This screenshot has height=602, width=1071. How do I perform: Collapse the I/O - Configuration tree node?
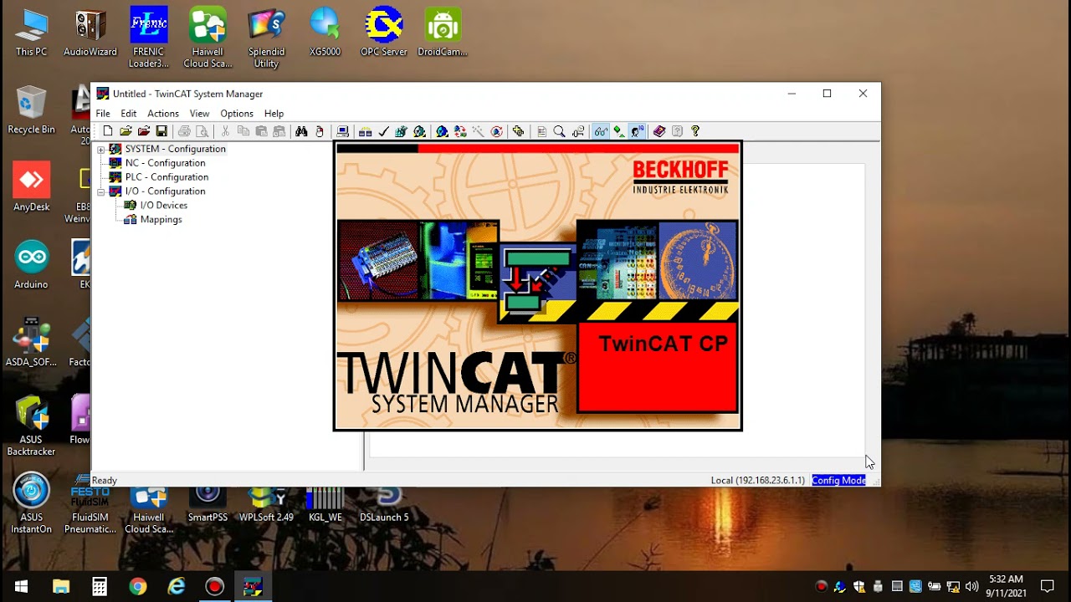[101, 191]
